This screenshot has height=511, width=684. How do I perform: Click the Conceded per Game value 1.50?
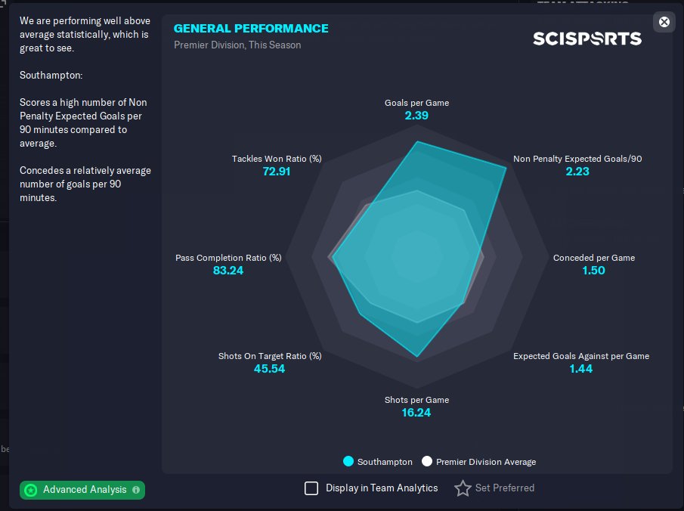593,271
